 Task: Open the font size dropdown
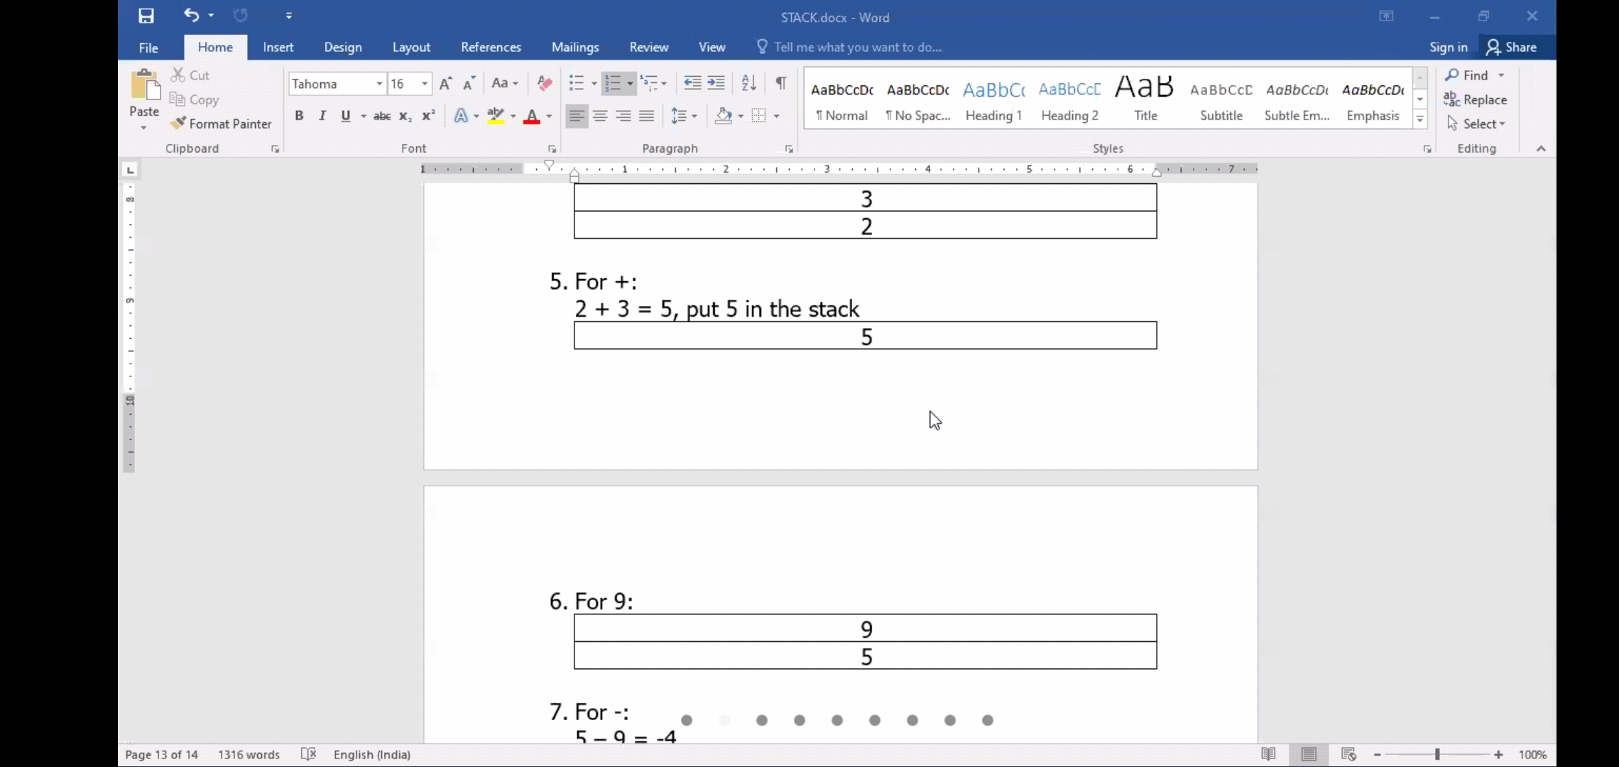click(425, 84)
